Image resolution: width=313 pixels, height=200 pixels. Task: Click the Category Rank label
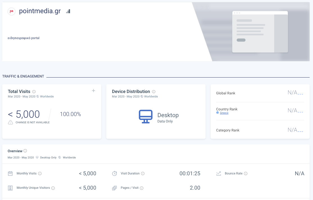(228, 130)
